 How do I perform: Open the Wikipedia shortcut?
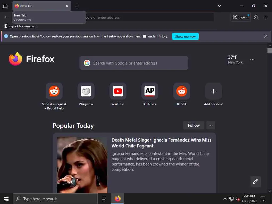[86, 95]
